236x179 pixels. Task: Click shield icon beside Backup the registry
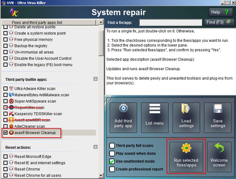[x=11, y=46]
